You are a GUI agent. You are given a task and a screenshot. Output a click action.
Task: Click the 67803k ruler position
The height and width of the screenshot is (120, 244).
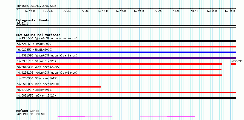[230, 11]
